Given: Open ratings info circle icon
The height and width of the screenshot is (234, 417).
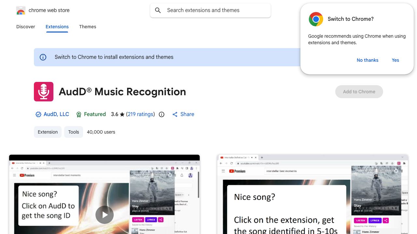Looking at the screenshot, I should (x=162, y=114).
